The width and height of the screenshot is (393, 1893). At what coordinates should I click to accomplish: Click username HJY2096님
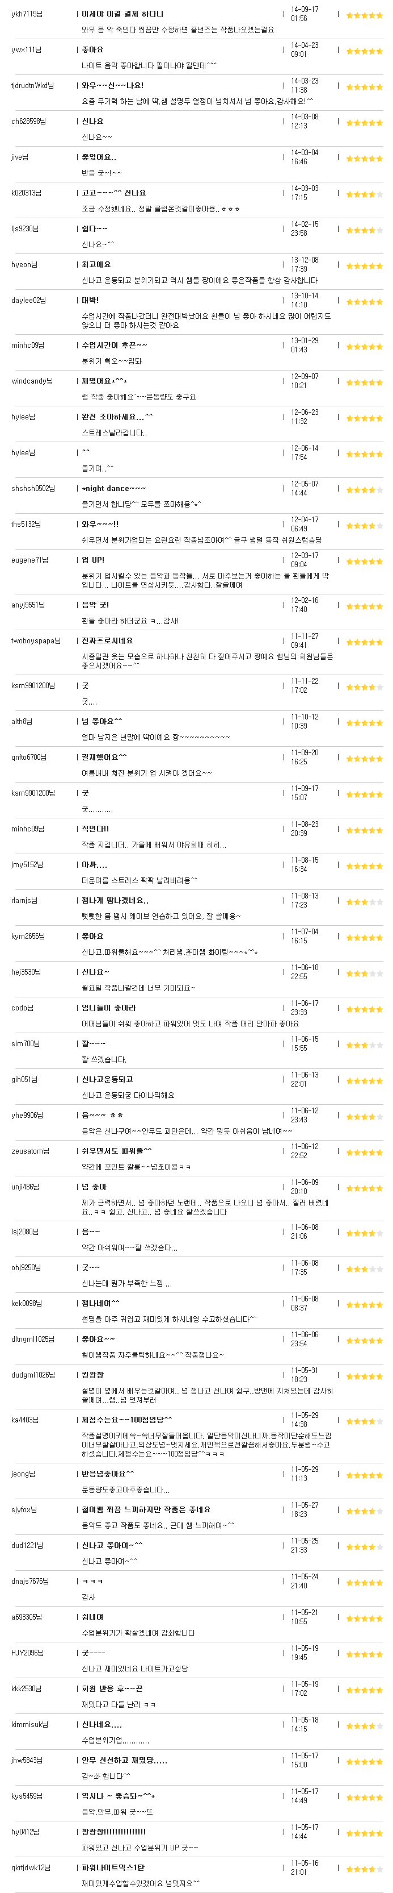(x=28, y=1653)
